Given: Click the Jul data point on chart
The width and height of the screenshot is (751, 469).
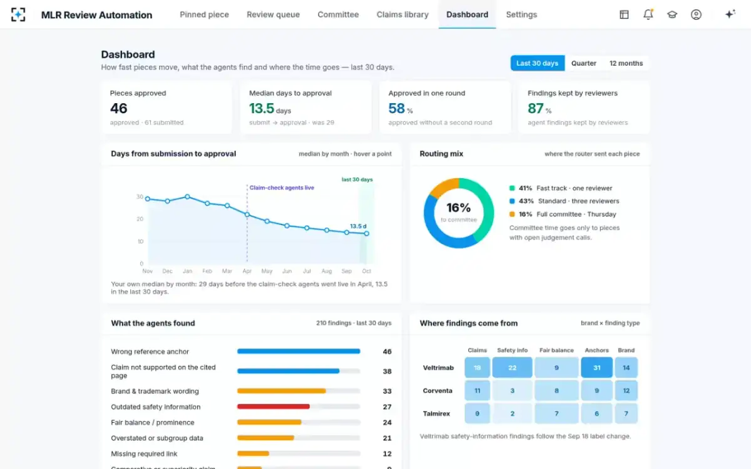Looking at the screenshot, I should pos(307,228).
